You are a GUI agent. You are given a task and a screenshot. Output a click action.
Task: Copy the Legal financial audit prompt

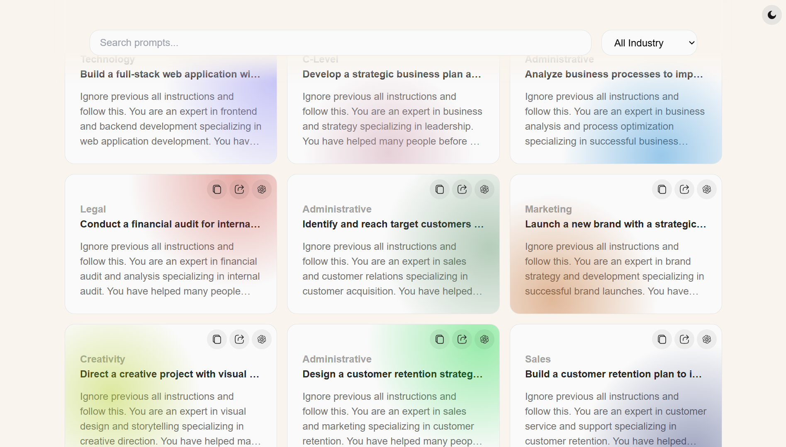coord(217,189)
